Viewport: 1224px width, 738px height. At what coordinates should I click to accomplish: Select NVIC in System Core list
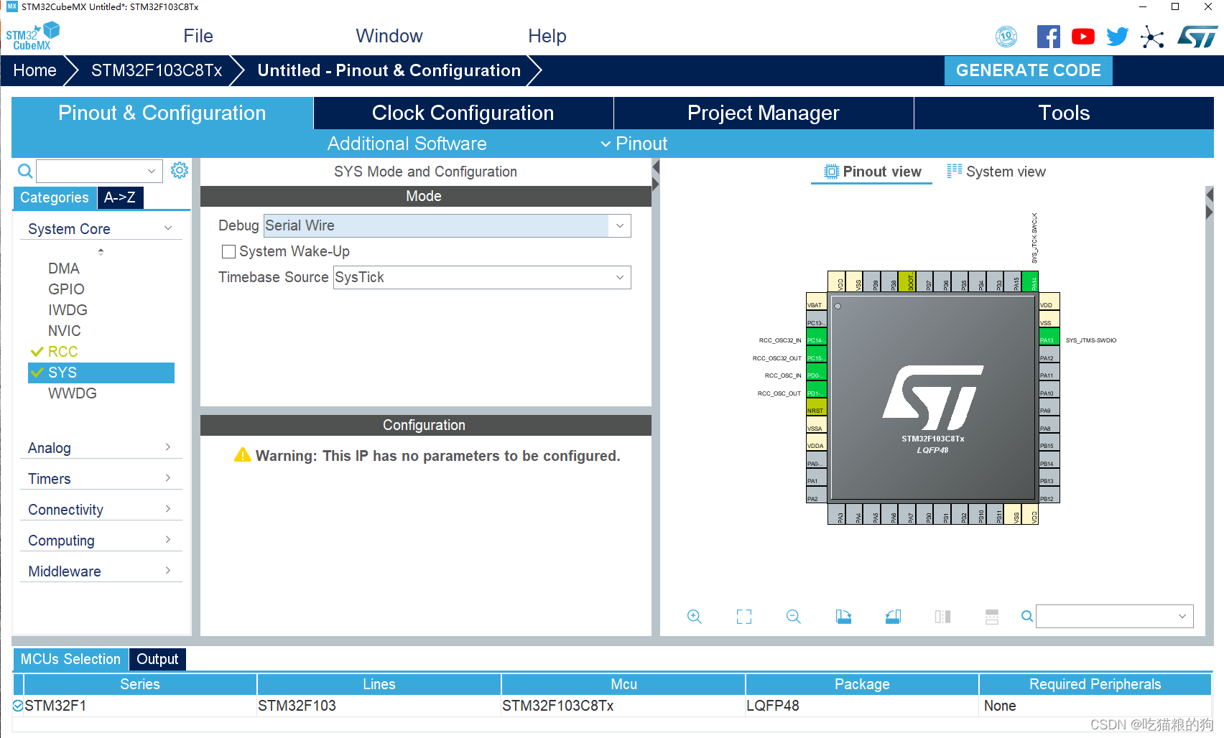[65, 331]
